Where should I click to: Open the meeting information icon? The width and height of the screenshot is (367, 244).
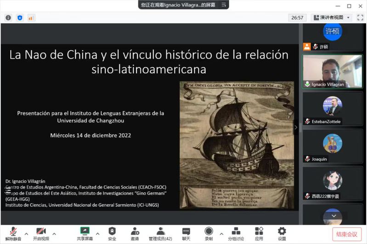(8, 18)
